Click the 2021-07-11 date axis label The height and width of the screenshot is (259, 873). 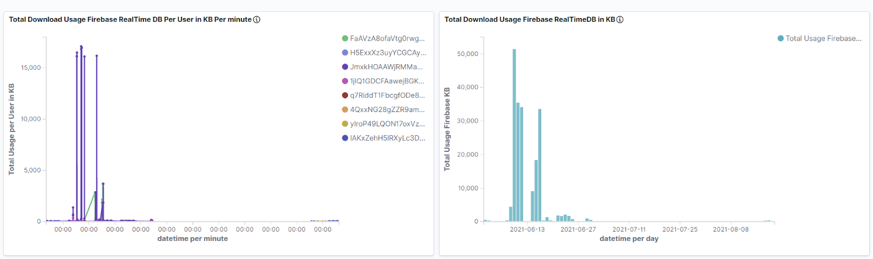[629, 229]
